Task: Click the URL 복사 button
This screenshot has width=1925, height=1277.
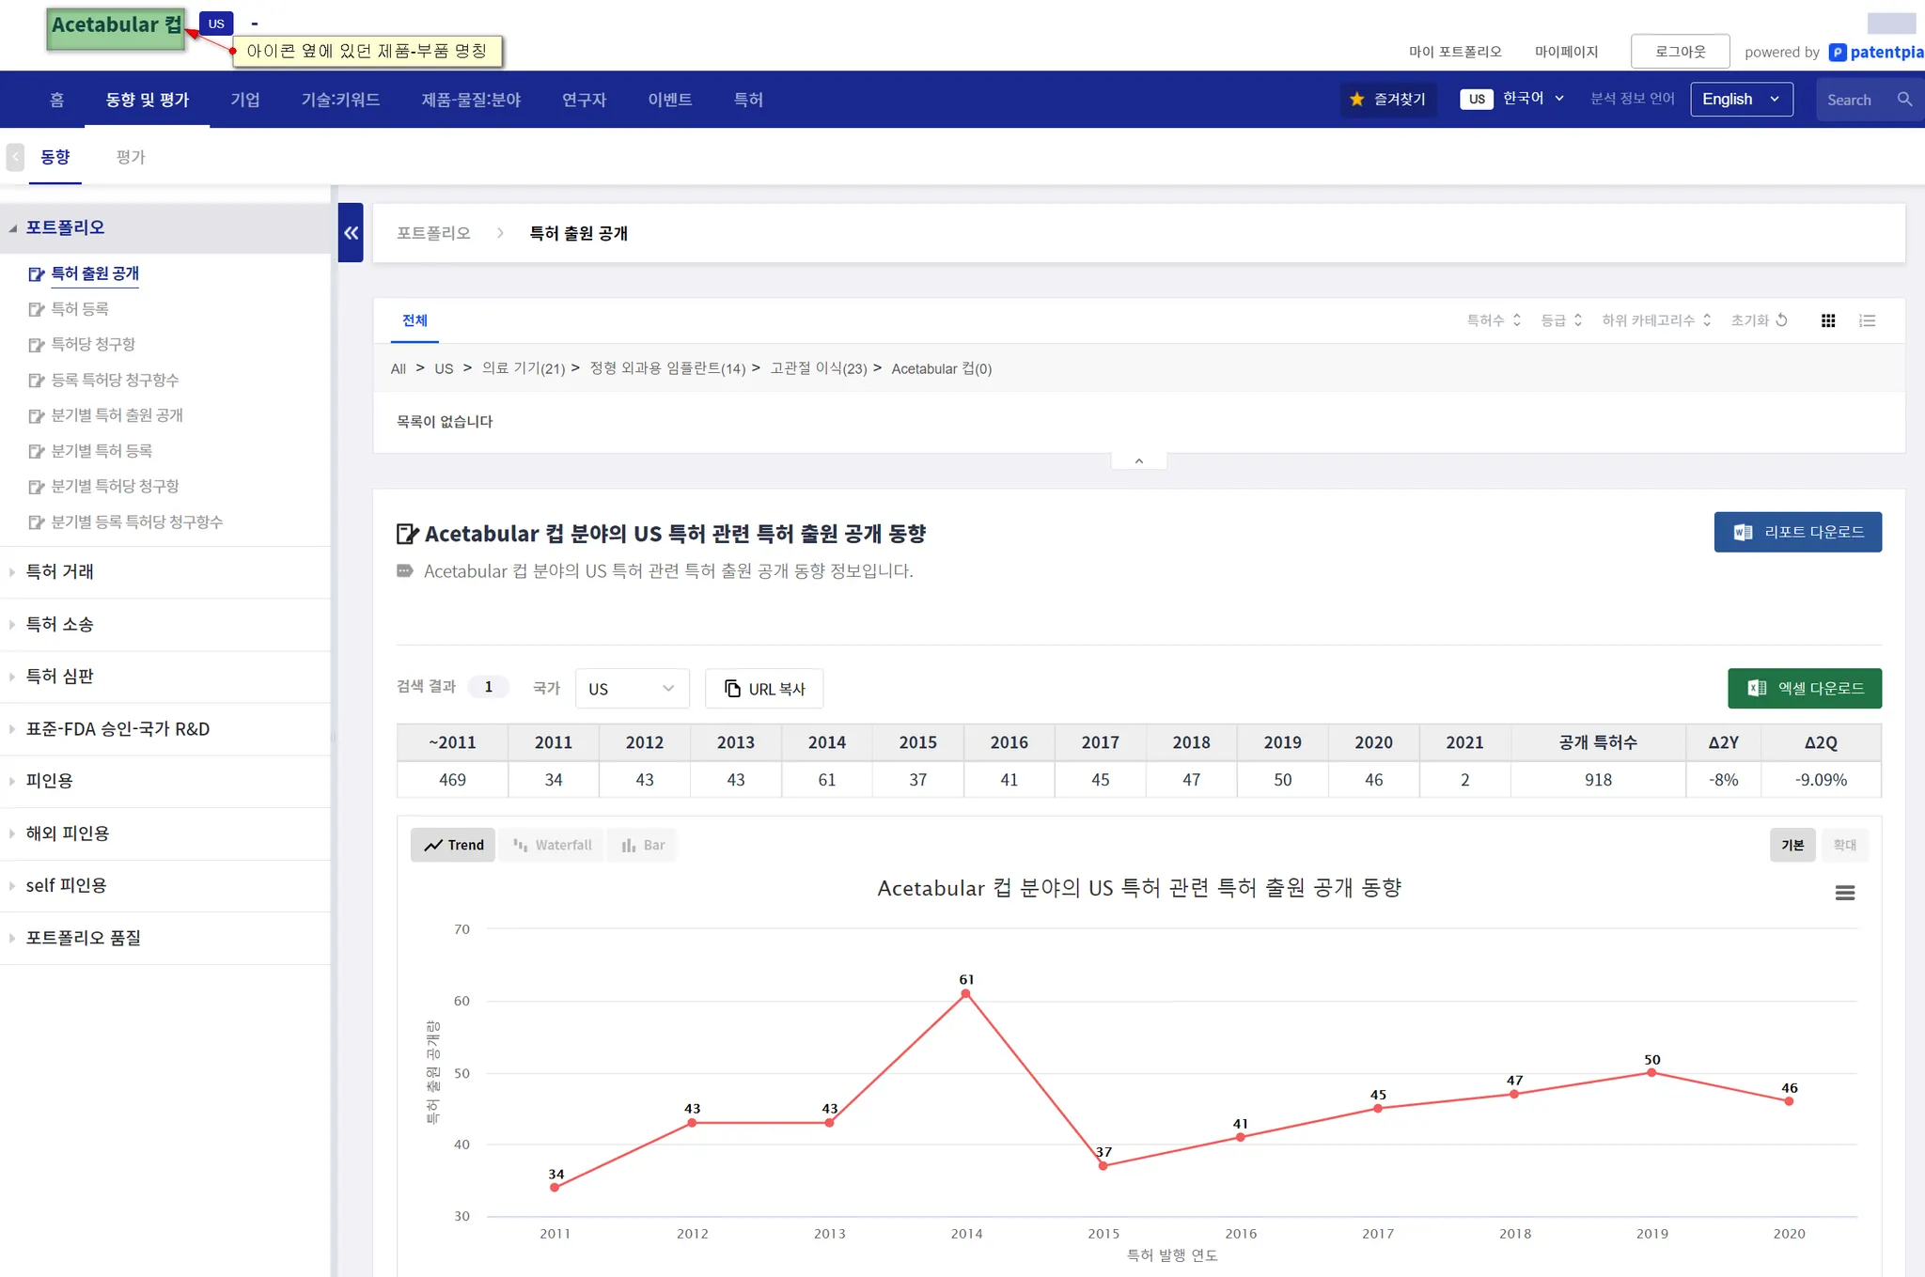Action: (x=764, y=689)
